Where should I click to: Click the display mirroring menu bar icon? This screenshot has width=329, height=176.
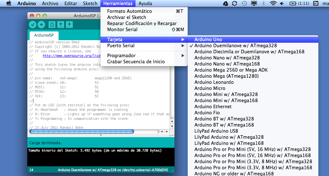(254, 3)
